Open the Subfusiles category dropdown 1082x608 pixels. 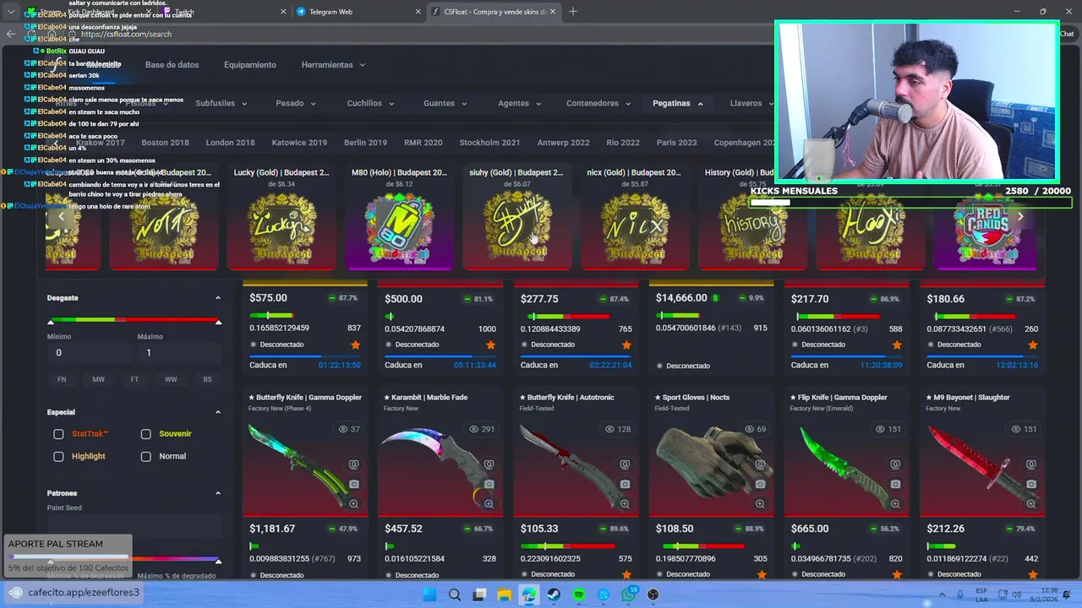tap(221, 103)
